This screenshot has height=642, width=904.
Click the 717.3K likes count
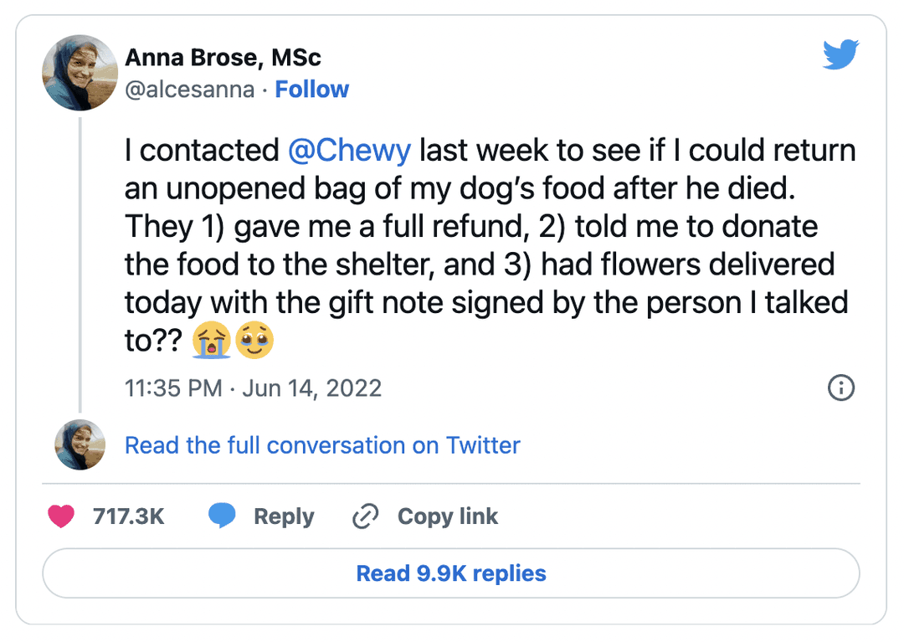129,516
